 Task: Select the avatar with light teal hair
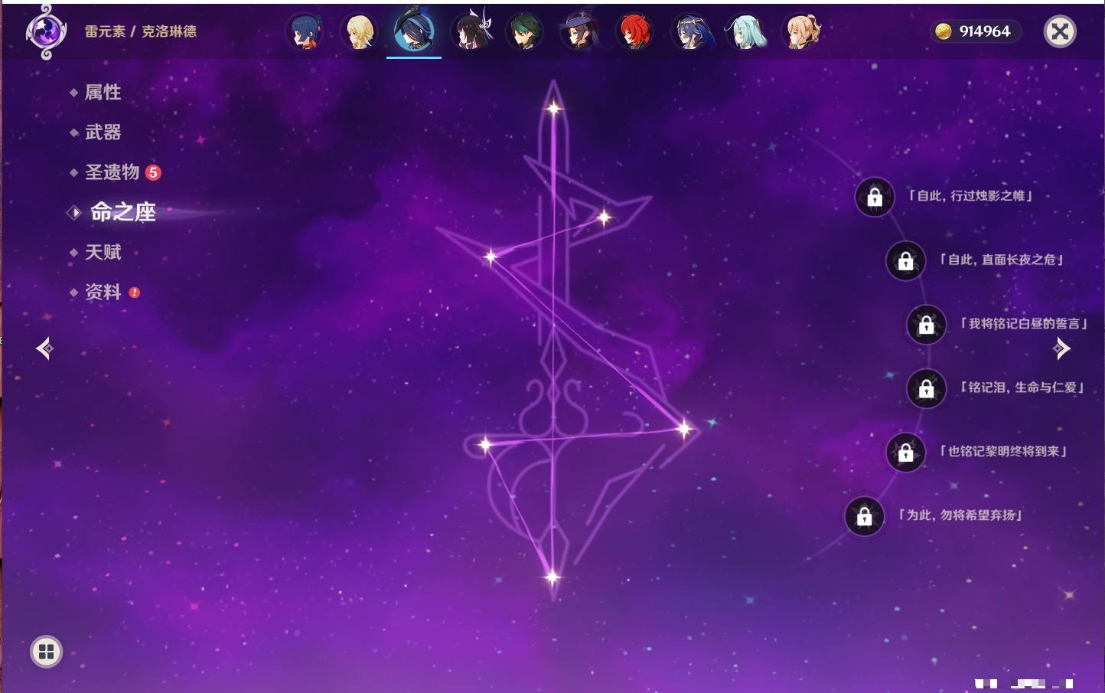745,32
